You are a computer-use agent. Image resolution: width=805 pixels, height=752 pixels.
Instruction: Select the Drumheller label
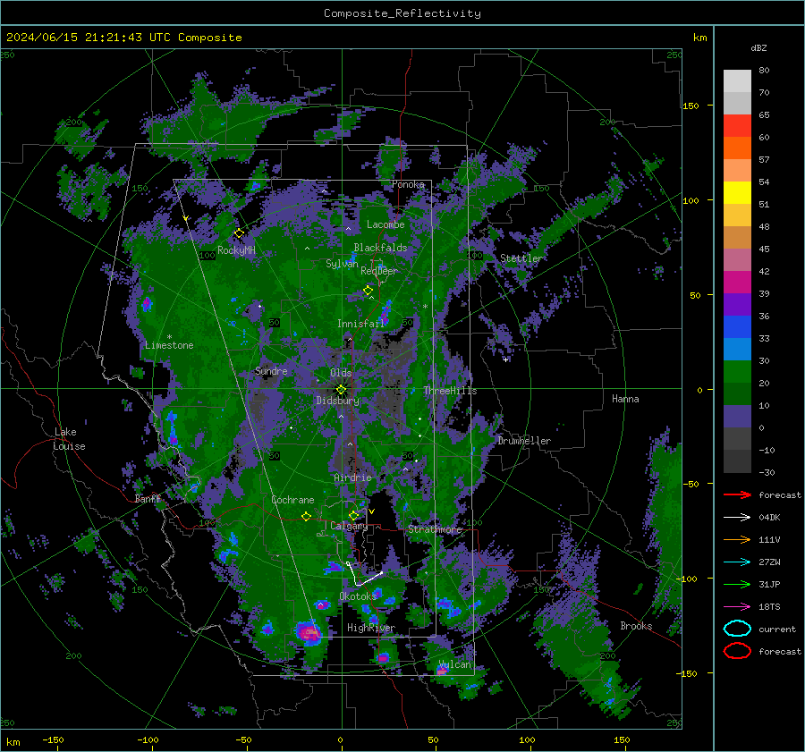tap(524, 441)
